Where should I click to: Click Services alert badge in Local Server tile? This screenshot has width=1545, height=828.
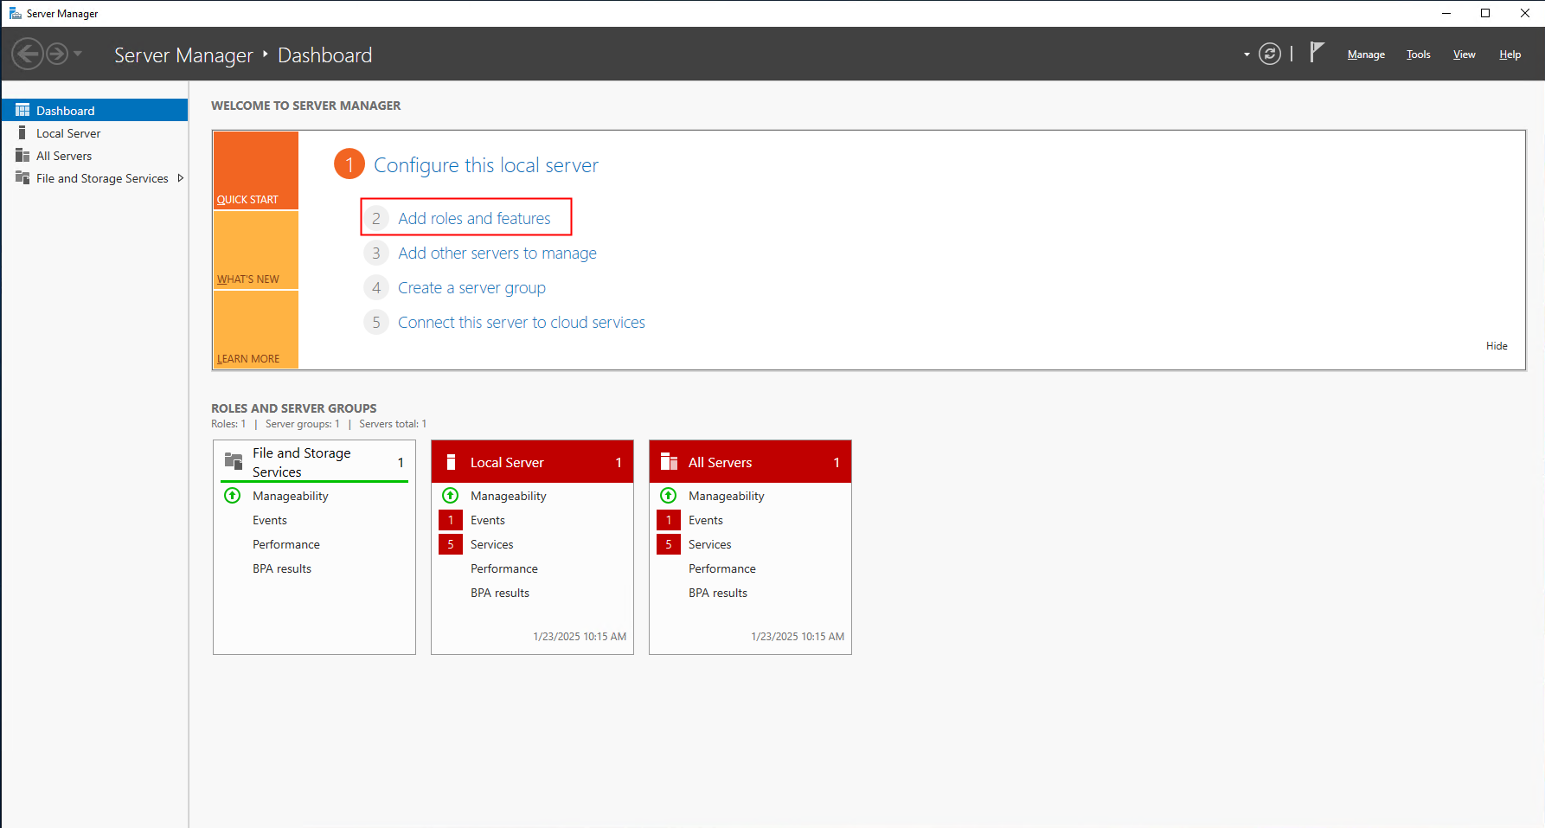pyautogui.click(x=451, y=544)
